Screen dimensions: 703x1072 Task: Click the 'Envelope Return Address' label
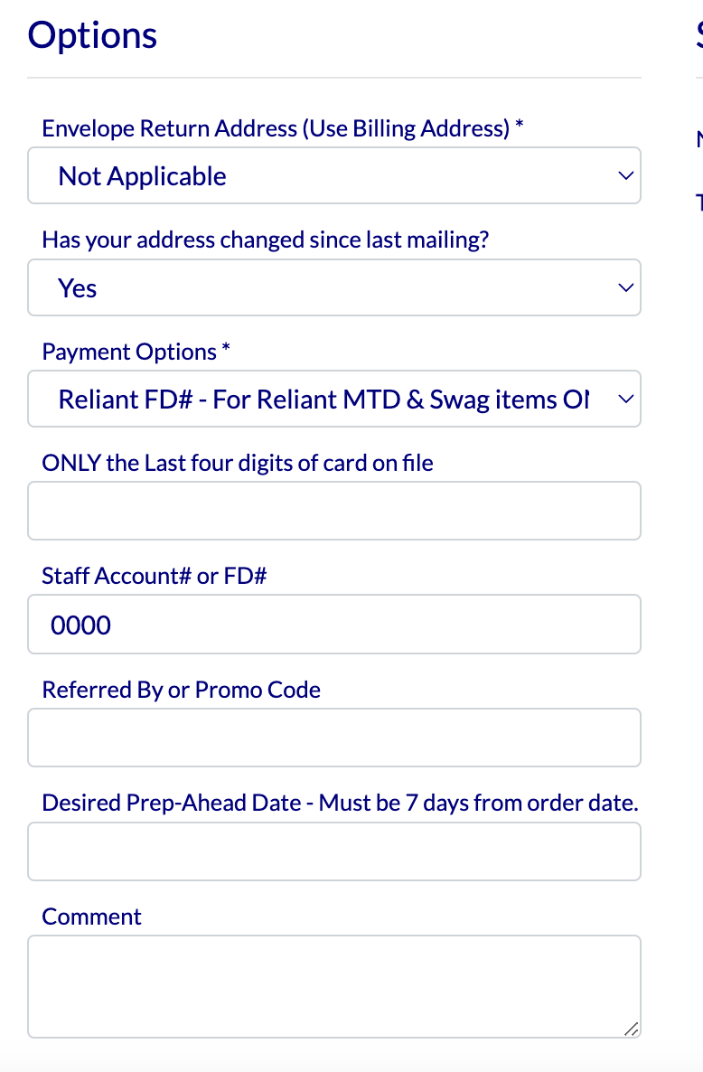tap(283, 129)
